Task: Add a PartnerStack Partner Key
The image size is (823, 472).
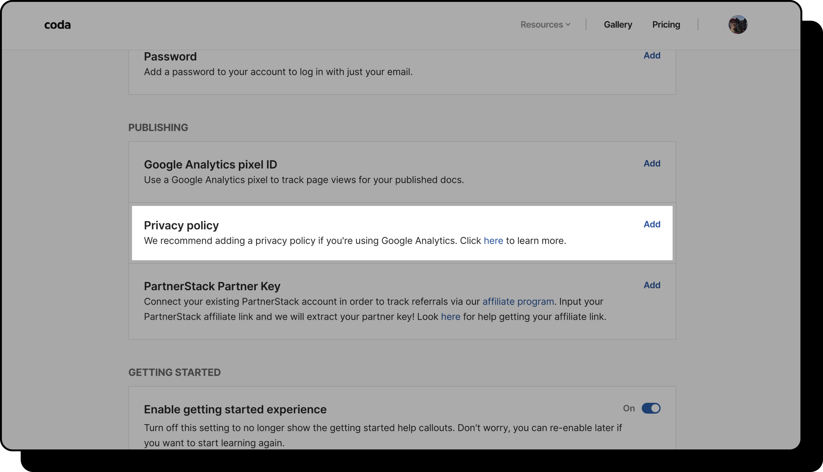Action: (652, 285)
